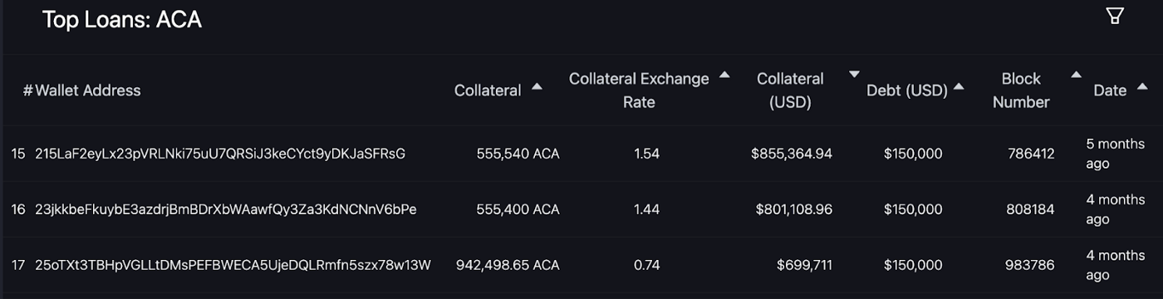Click the 942,498.65 ACA collateral cell
Viewport: 1163px width, 299px height.
tap(508, 265)
